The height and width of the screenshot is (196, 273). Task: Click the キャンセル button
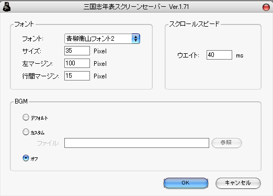pos(238,183)
